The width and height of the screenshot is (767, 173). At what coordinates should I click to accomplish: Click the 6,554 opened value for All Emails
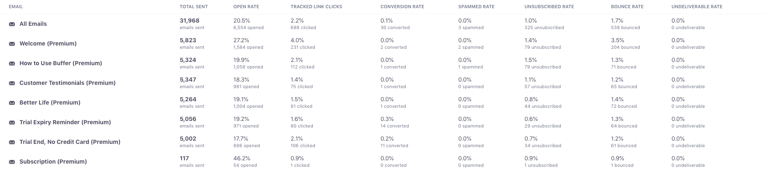(x=248, y=27)
